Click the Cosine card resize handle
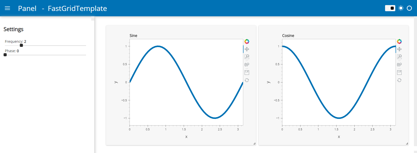 (407, 144)
